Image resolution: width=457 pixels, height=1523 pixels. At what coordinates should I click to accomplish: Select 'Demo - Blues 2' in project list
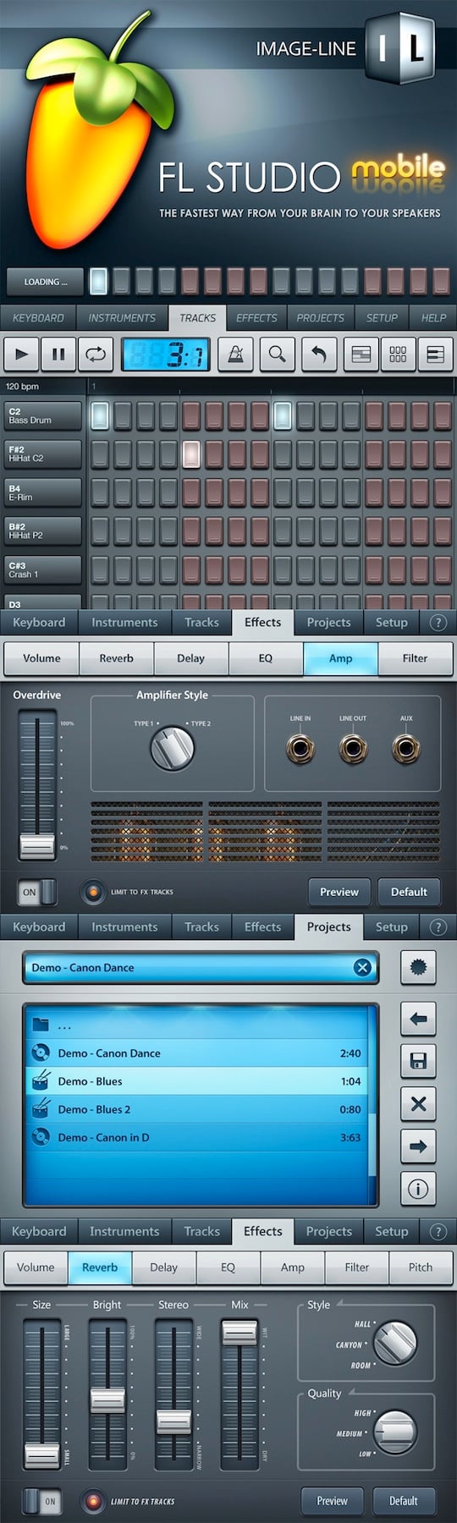point(197,1109)
